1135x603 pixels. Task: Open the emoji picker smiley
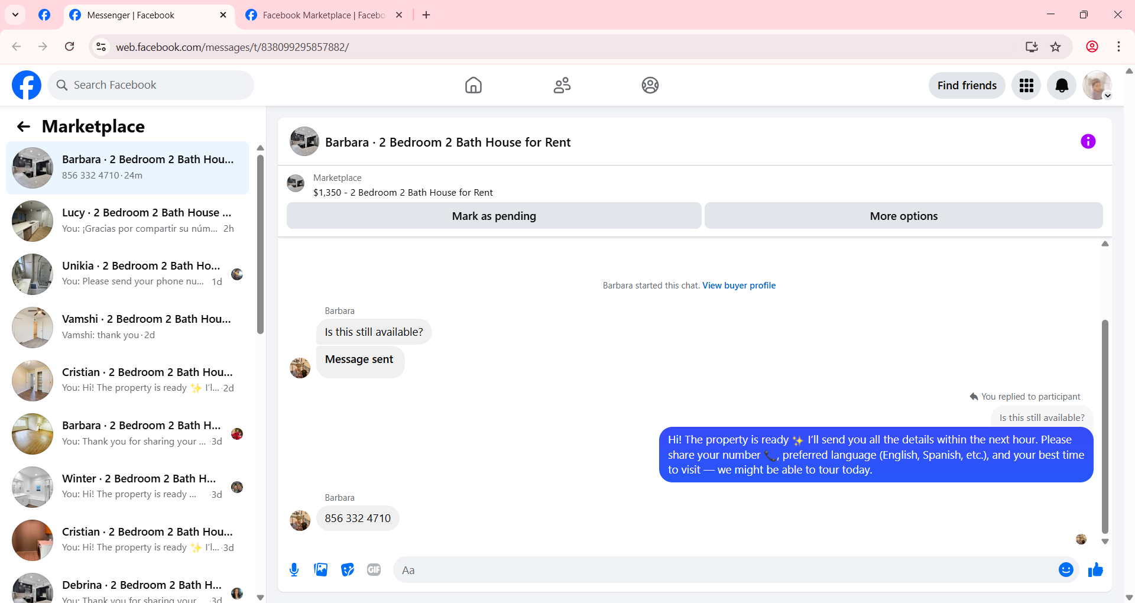1066,569
